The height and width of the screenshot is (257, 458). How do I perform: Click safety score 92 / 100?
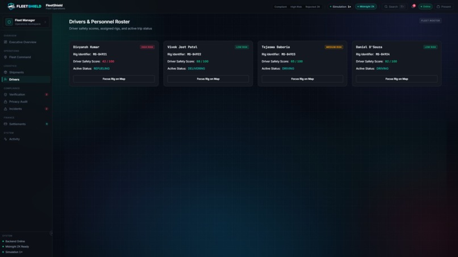(391, 61)
